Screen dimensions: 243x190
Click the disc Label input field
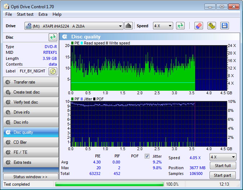click(32, 71)
